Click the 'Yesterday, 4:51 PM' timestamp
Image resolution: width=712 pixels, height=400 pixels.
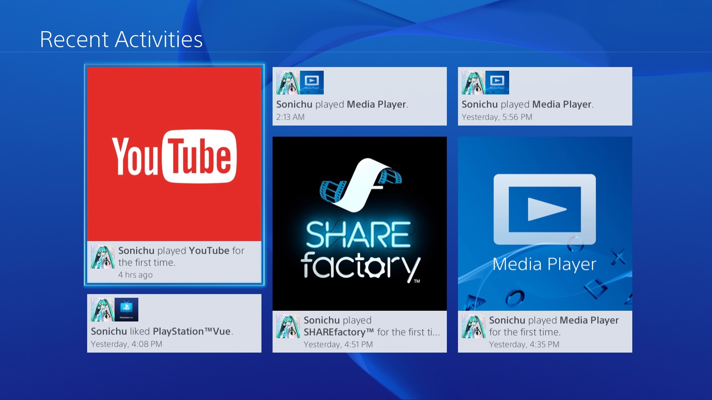[x=338, y=344]
